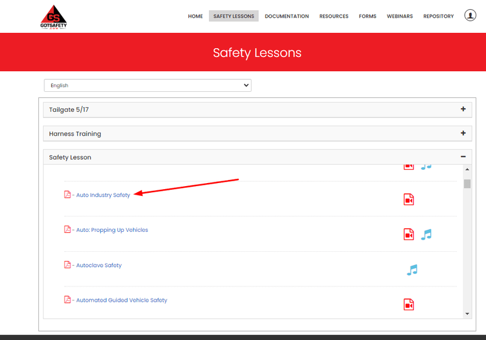Open the Auto: Propping Up Vehicles link
This screenshot has height=340, width=486.
coord(112,231)
